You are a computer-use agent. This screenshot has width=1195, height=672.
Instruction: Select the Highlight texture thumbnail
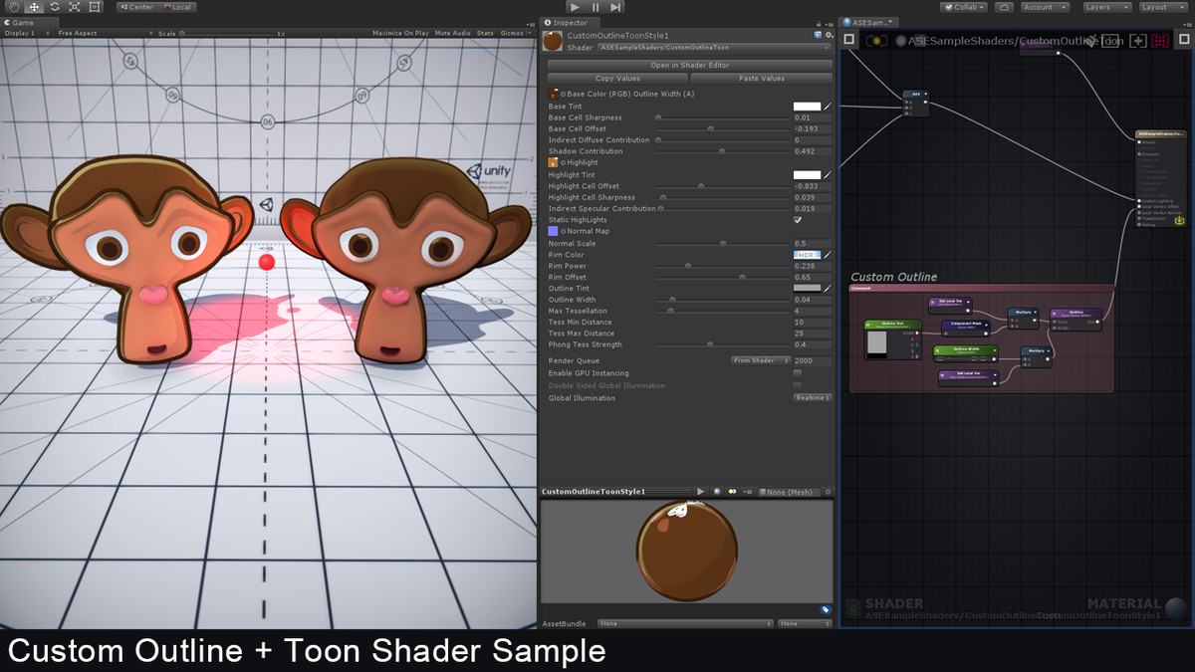click(553, 162)
